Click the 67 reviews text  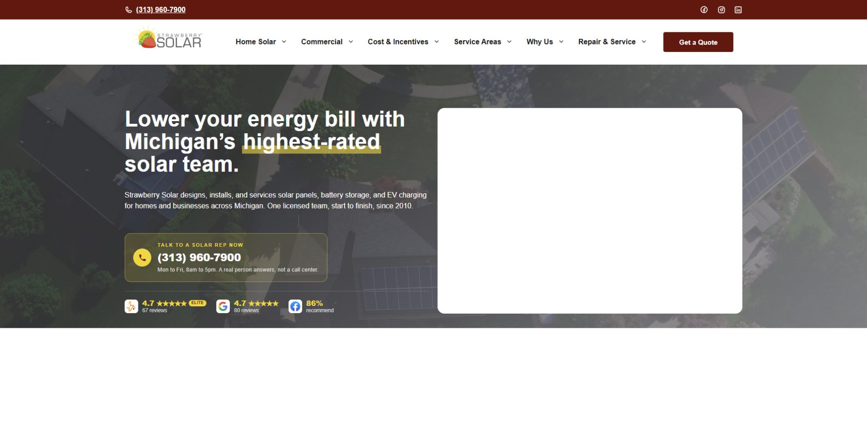coord(154,310)
